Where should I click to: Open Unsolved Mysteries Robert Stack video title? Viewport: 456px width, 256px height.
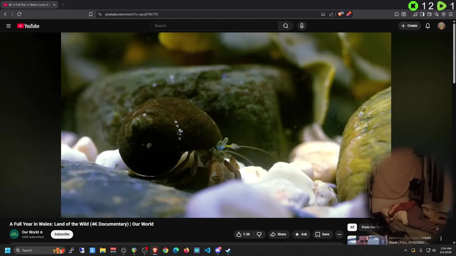[x=410, y=240]
